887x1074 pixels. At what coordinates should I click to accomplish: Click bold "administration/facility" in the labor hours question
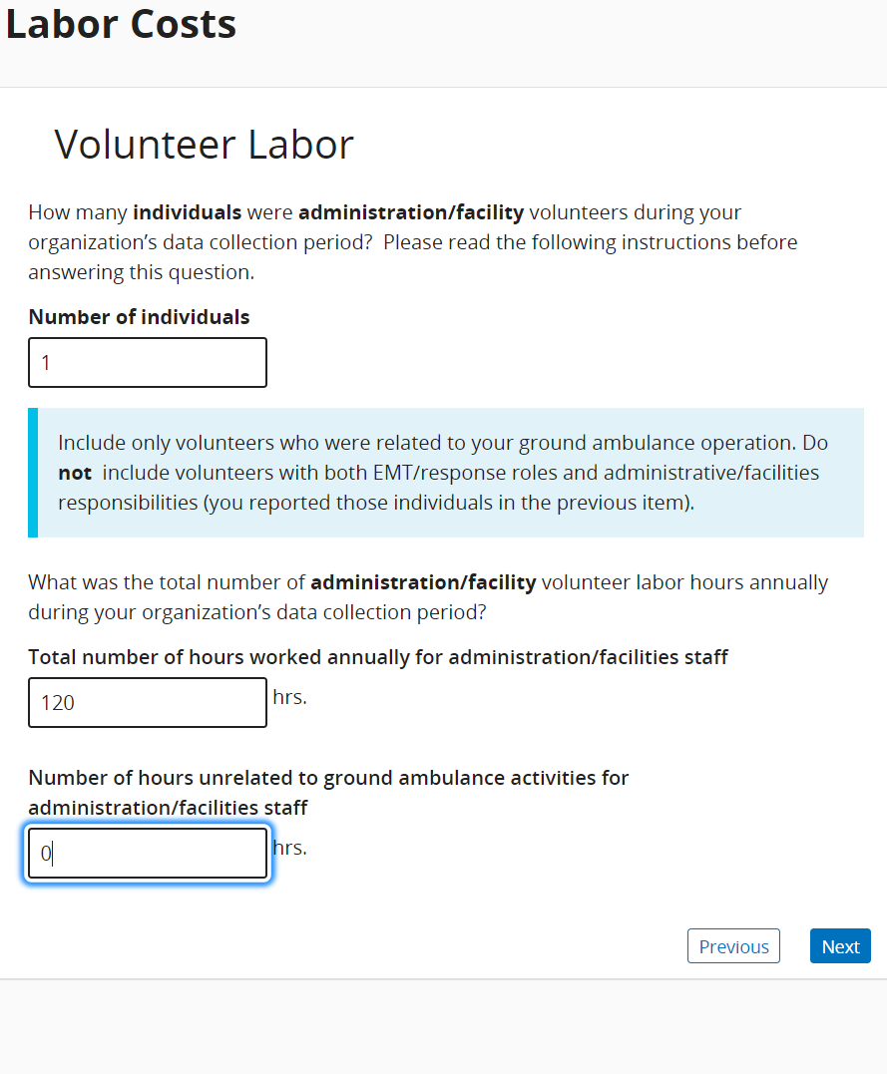coord(423,582)
